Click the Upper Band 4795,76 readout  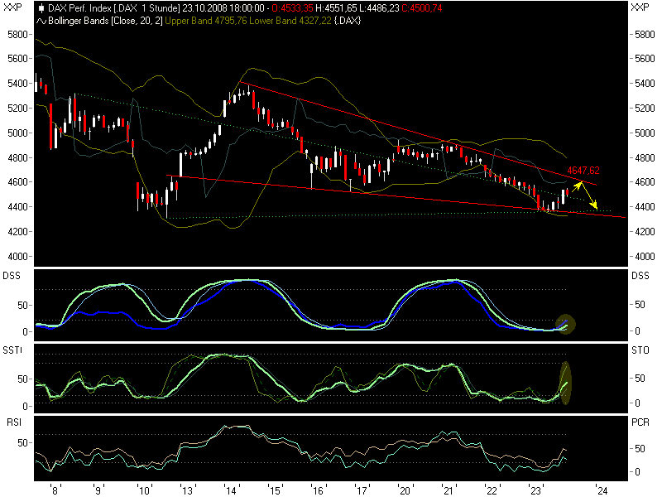point(205,21)
